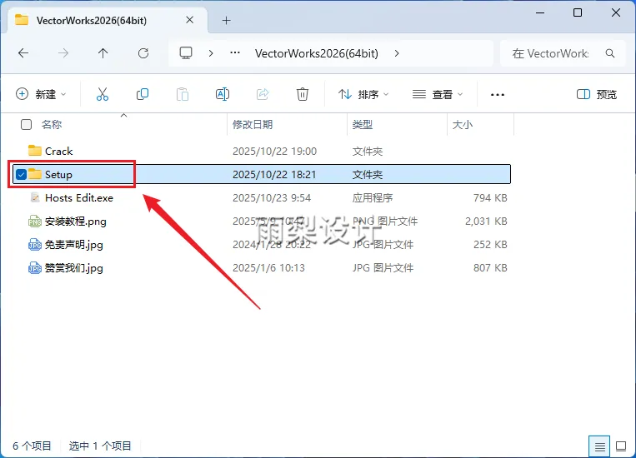The image size is (636, 458).
Task: Open the toolbar See more menu
Action: 498,94
